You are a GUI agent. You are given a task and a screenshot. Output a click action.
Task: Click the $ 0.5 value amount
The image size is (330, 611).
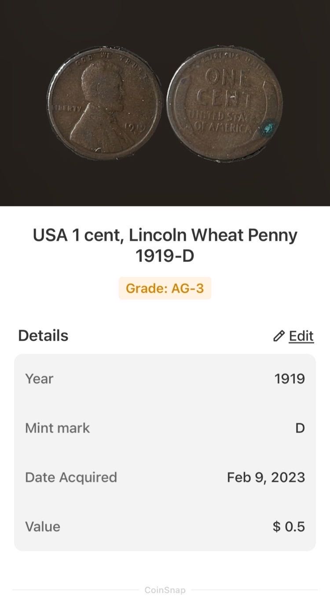(289, 526)
